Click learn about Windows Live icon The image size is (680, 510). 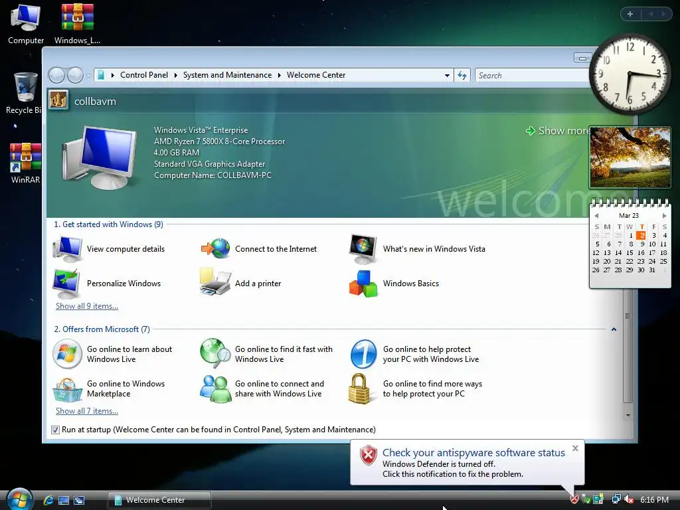click(67, 354)
